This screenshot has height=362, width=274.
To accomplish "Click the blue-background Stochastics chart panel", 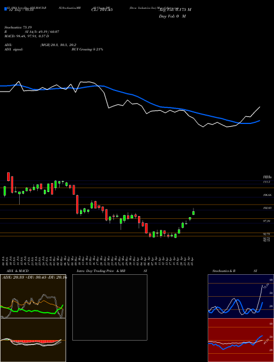I will click(241, 296).
